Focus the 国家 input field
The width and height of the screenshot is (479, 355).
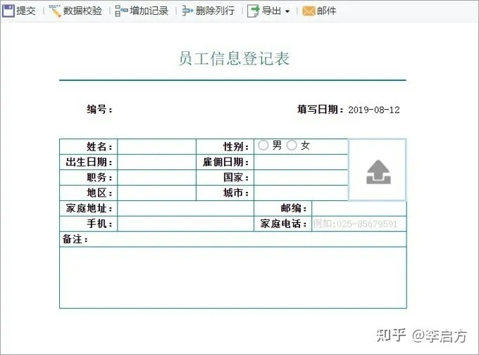(301, 177)
